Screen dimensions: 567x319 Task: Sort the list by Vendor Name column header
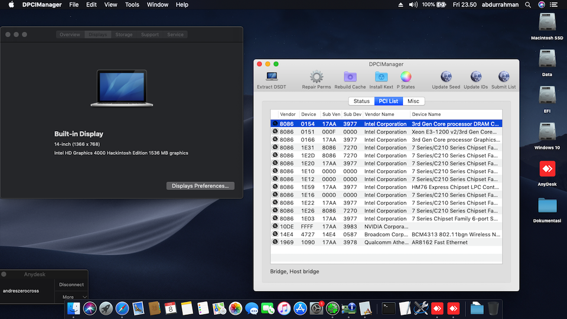coord(379,114)
